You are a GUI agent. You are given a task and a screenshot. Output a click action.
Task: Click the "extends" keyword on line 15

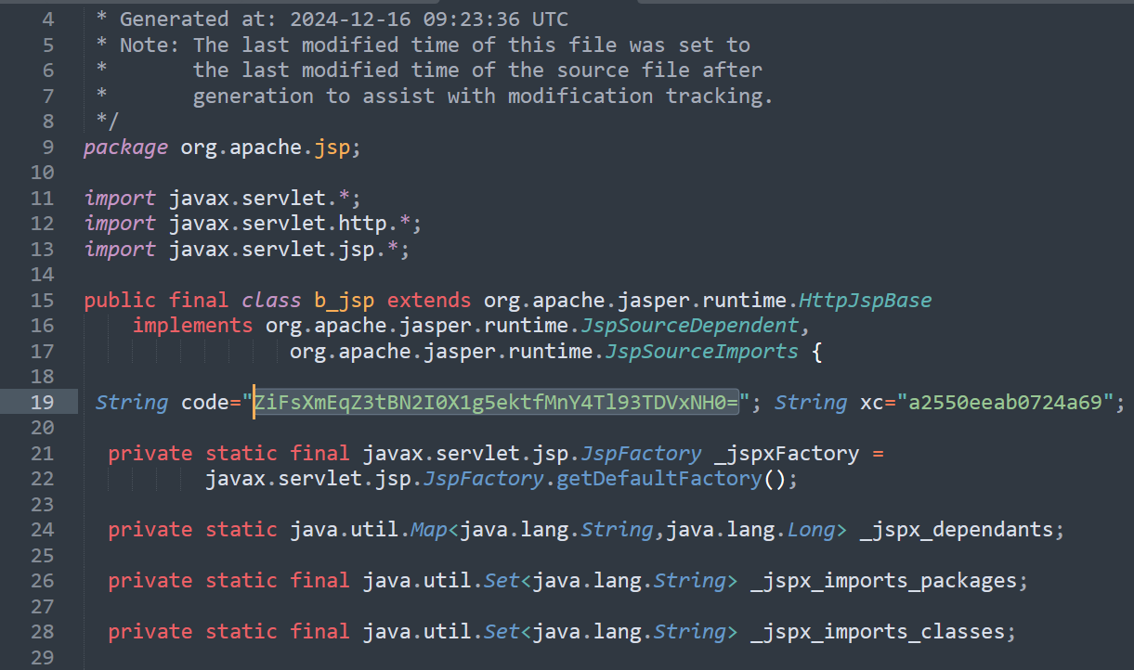tap(429, 300)
